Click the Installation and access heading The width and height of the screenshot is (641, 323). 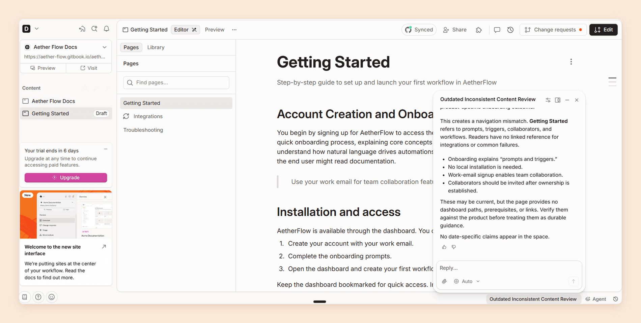point(339,212)
